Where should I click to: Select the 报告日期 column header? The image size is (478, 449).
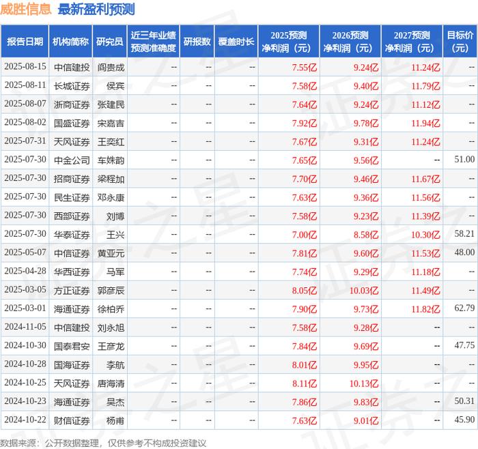(x=25, y=42)
